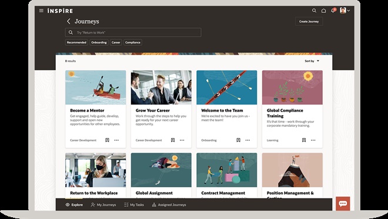Toggle bookmark on Welcome to the Team card
388x219 pixels.
point(238,140)
